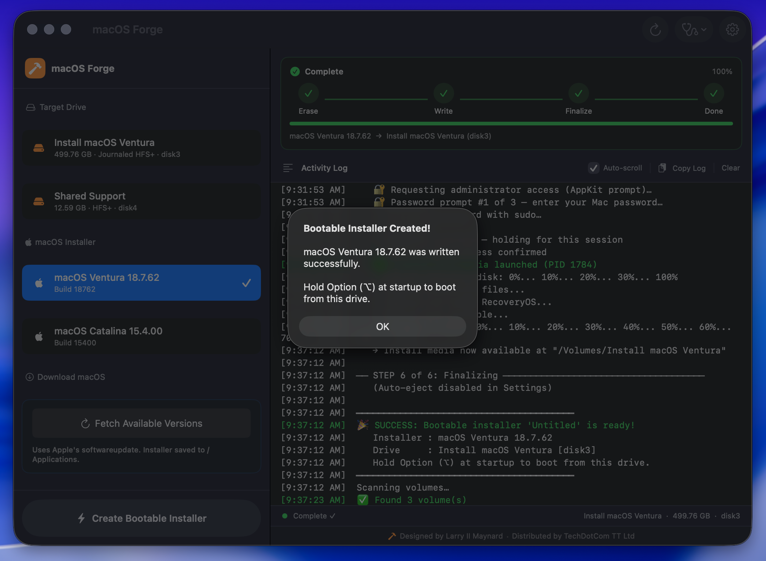Click the Apple icon beside macOS Ventura 18.7.62
The width and height of the screenshot is (766, 561).
(x=39, y=283)
